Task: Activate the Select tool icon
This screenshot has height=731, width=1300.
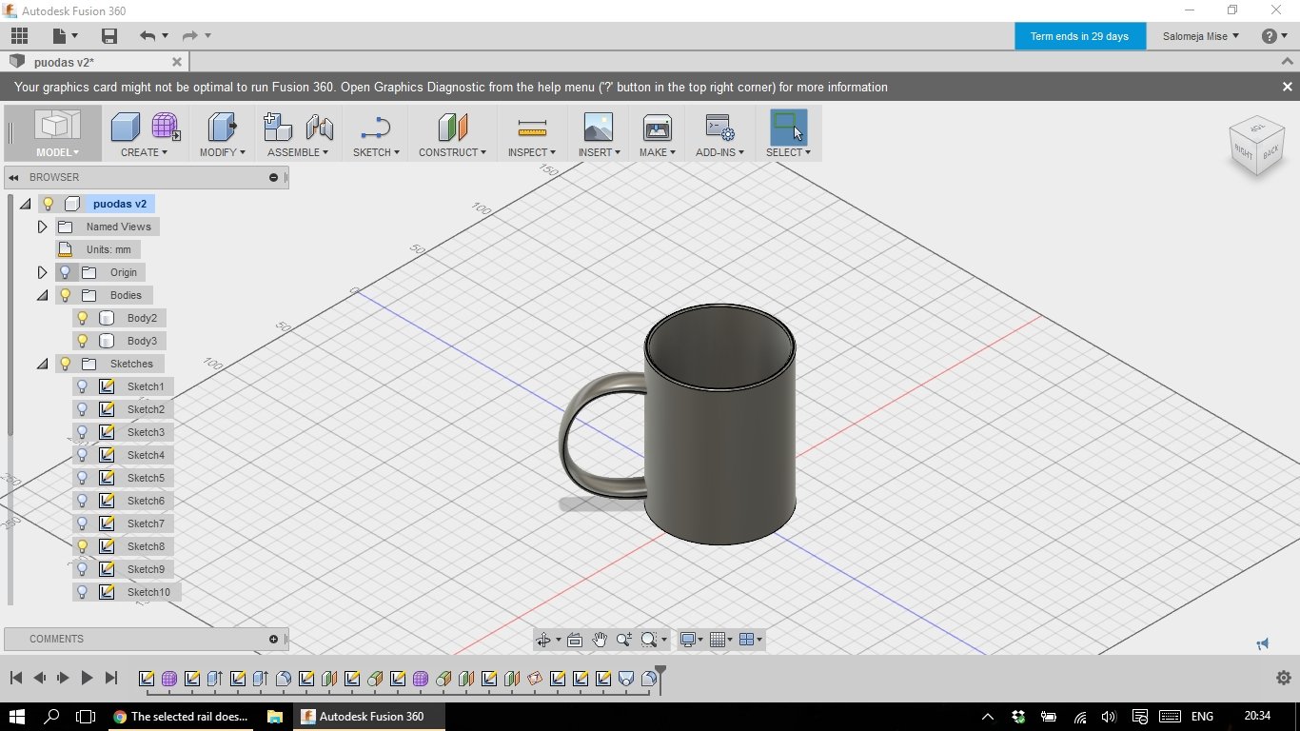Action: (788, 127)
